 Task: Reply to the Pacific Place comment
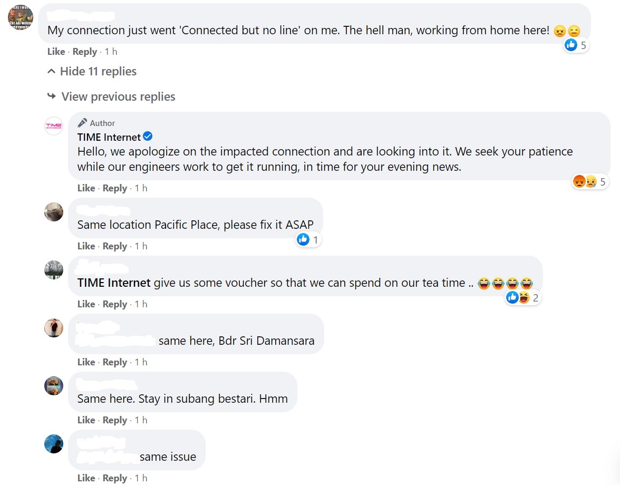pyautogui.click(x=115, y=246)
